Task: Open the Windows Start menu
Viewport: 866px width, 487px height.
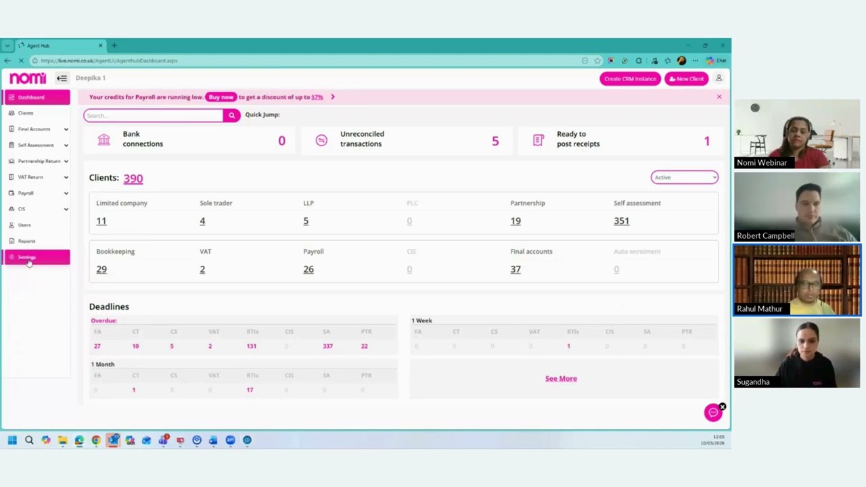Action: pos(12,440)
